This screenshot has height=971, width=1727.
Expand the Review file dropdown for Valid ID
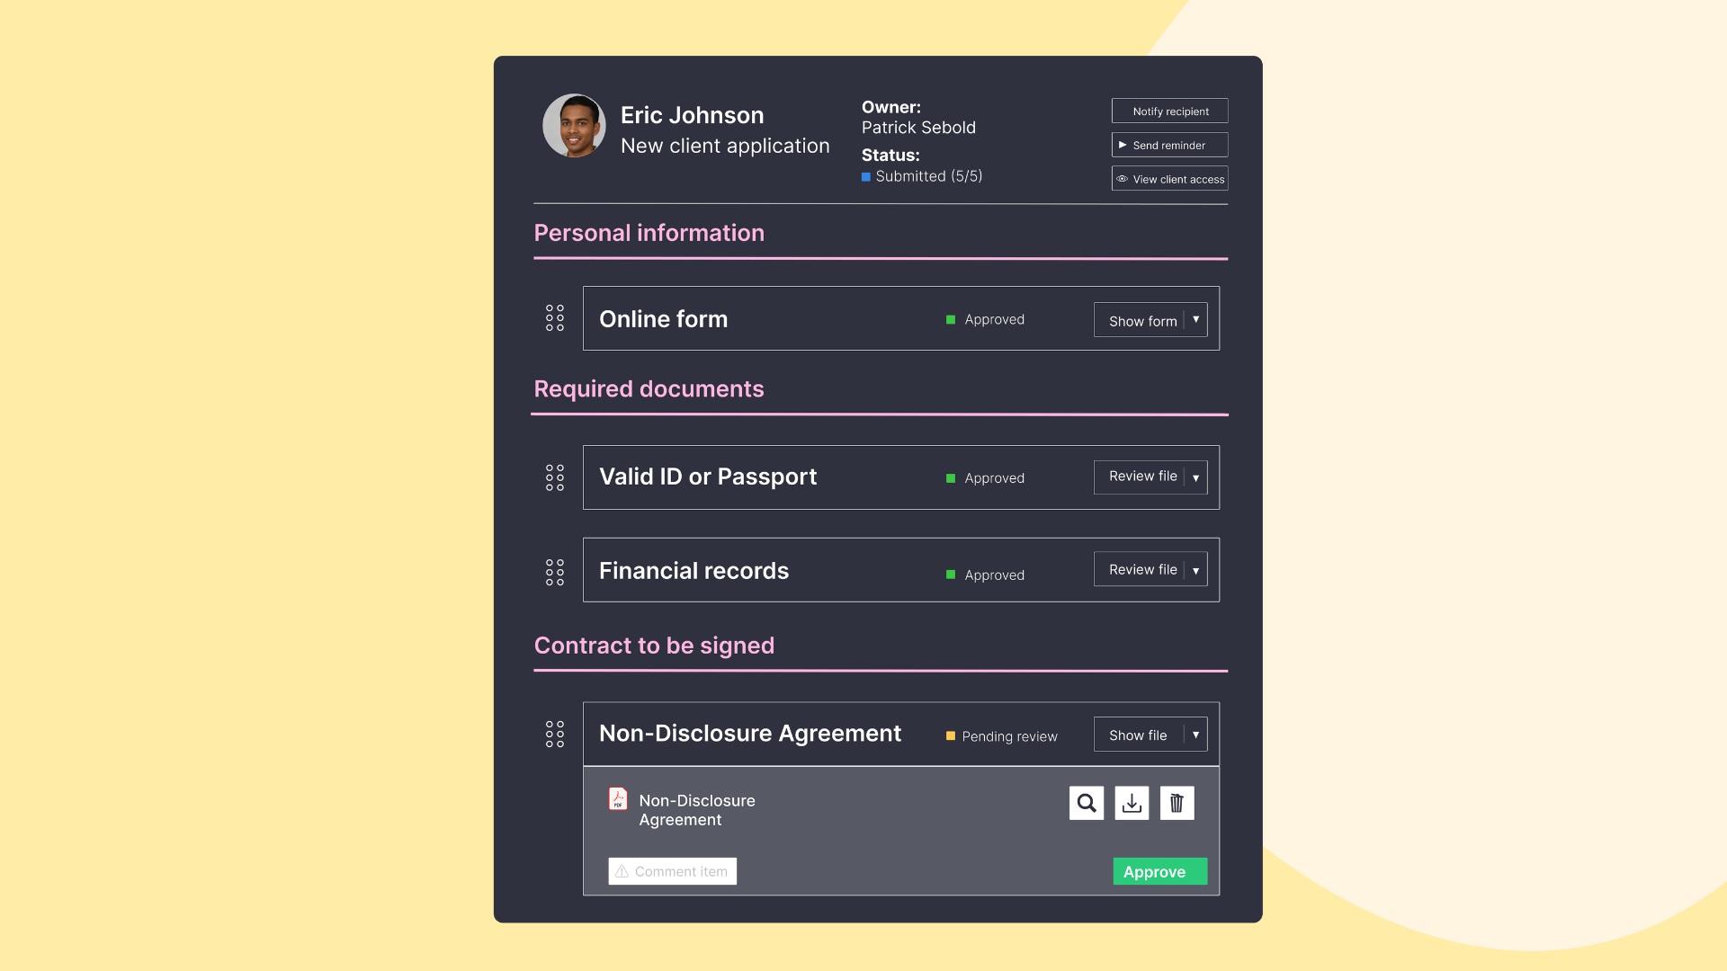click(x=1195, y=476)
